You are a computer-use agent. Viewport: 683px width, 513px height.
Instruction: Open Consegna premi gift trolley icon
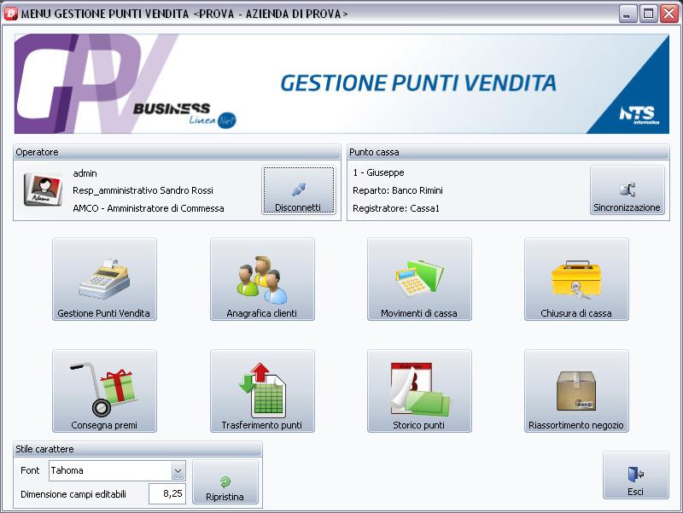[104, 391]
